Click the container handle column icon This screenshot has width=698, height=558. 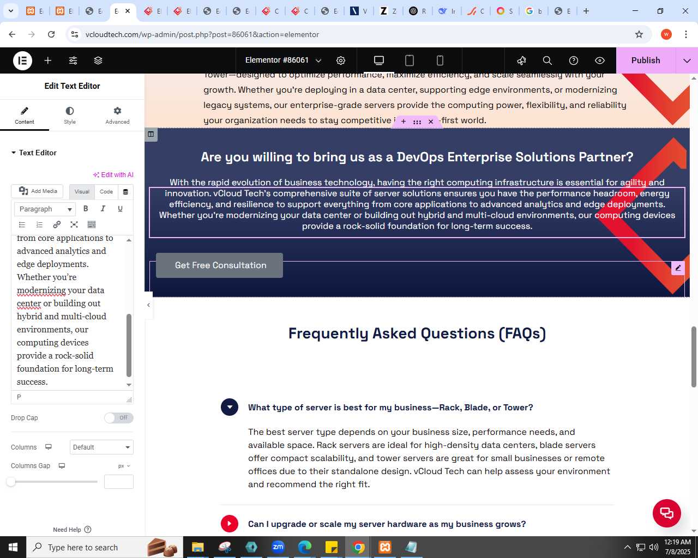click(151, 134)
